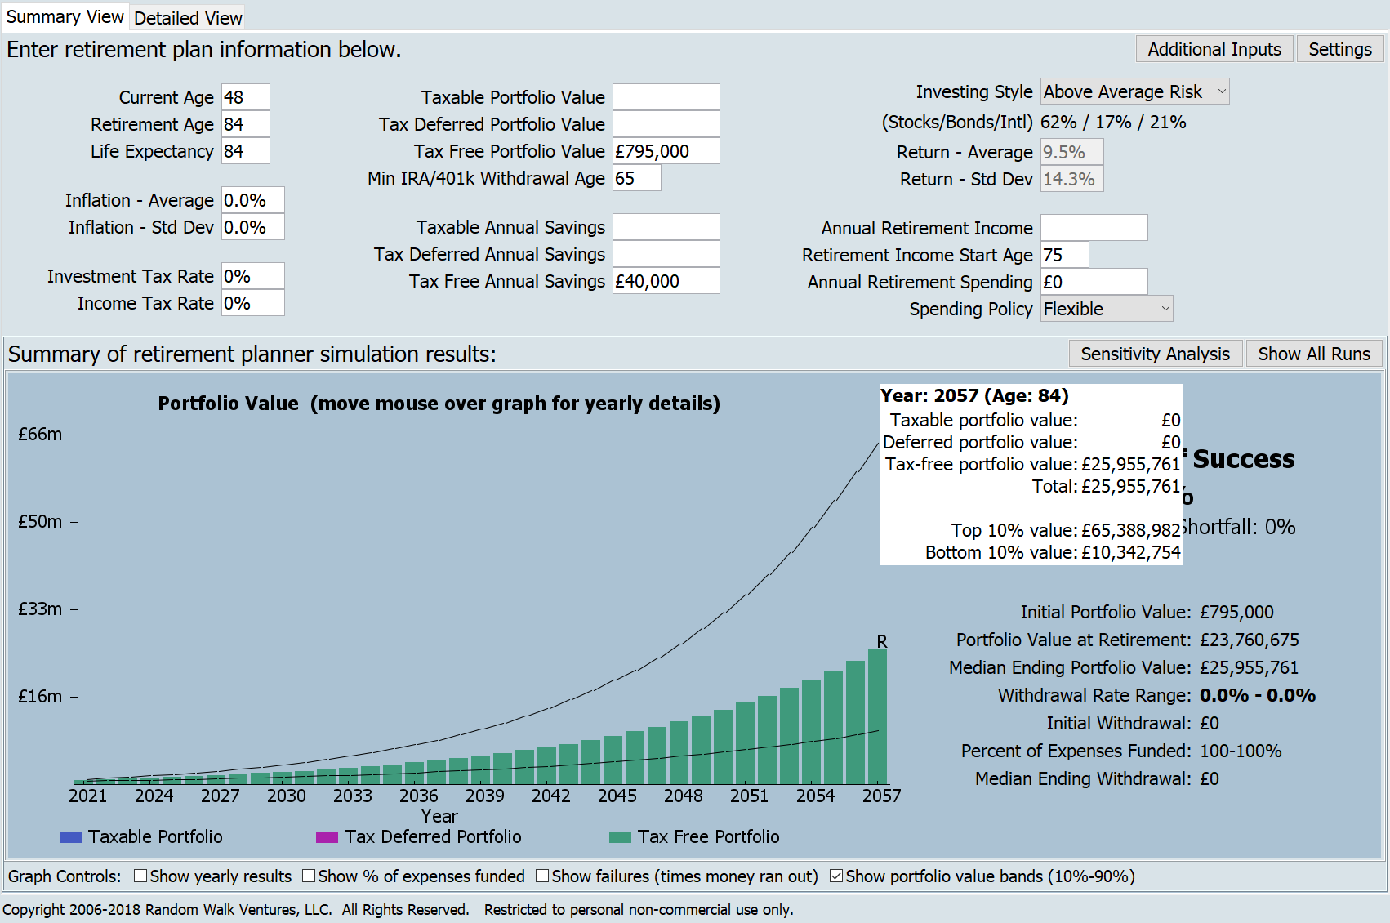The width and height of the screenshot is (1390, 923).
Task: Open the Additional Inputs dialog
Action: [1214, 49]
